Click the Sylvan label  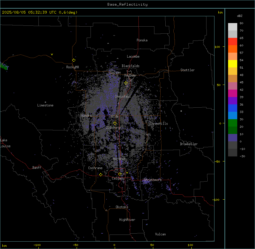click(x=115, y=72)
